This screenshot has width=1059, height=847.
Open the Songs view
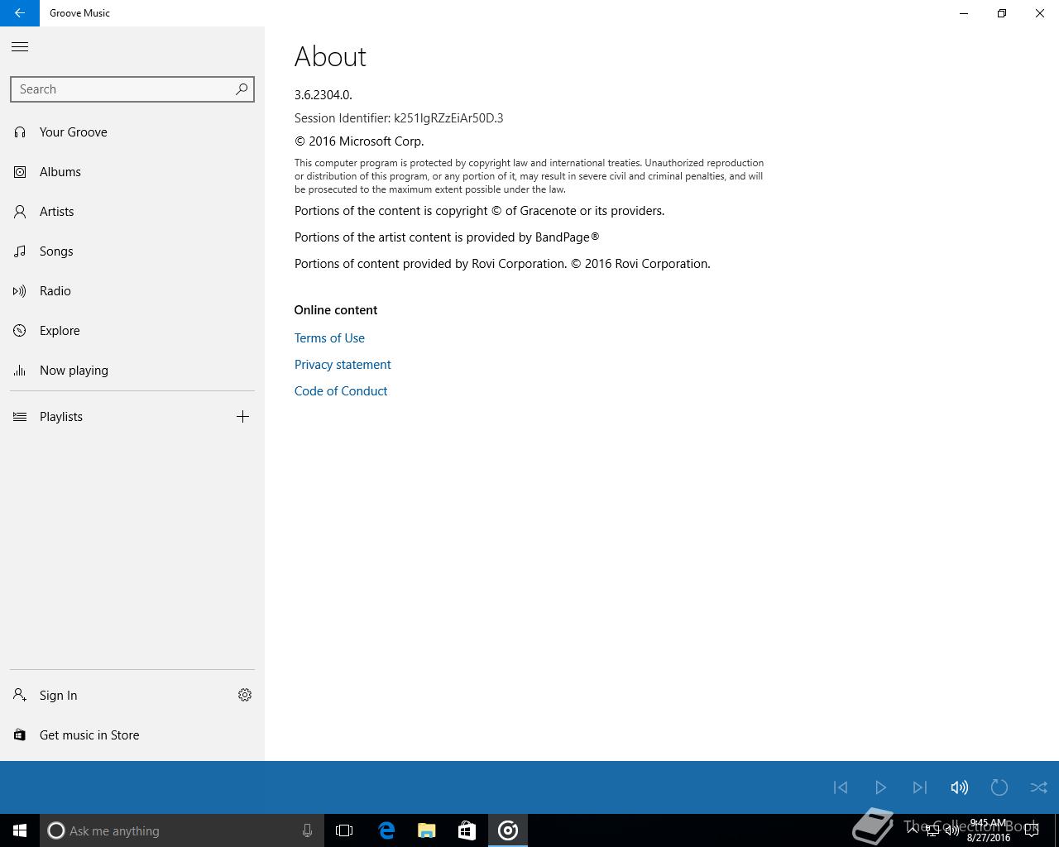pos(132,251)
